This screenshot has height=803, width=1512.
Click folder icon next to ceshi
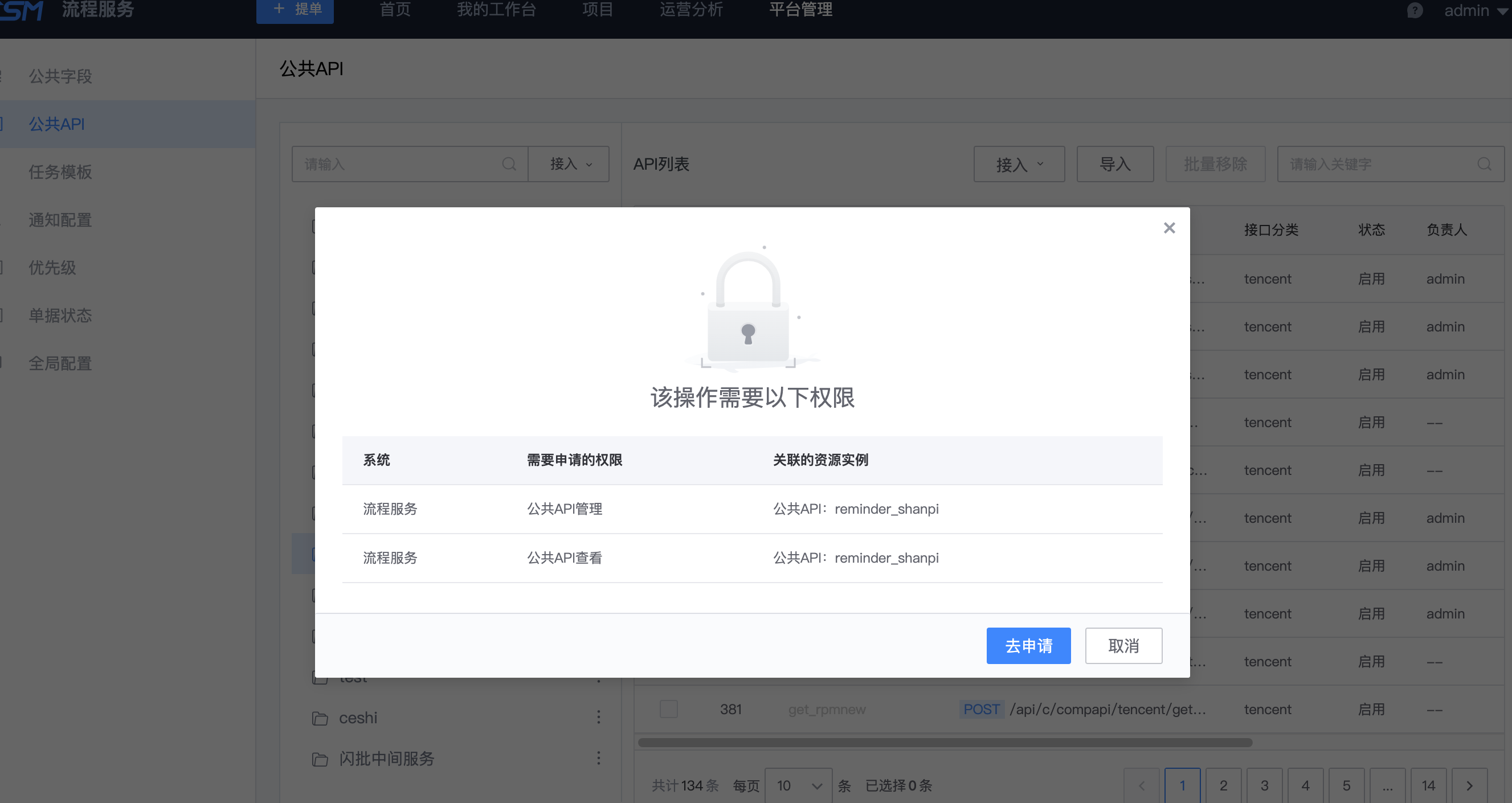point(320,719)
